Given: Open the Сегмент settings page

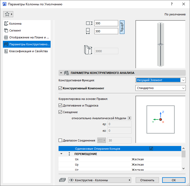Looking at the screenshot, I should 27,30.
